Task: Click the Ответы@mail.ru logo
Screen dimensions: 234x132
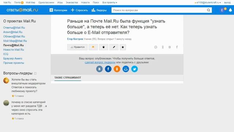Action: coord(22,10)
